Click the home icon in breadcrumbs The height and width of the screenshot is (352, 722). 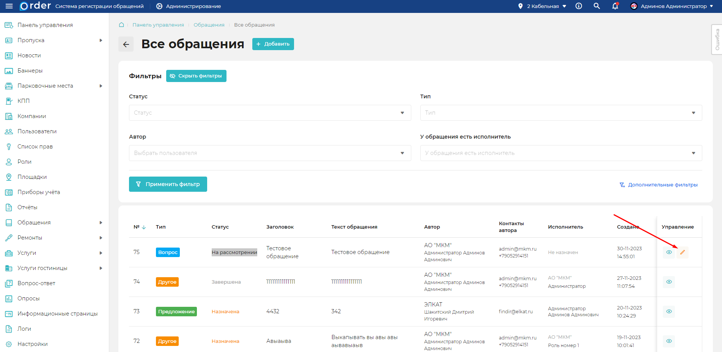click(121, 25)
